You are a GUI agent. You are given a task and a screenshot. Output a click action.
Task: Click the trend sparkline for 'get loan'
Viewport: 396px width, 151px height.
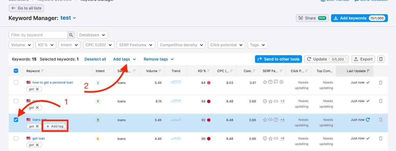point(176,138)
